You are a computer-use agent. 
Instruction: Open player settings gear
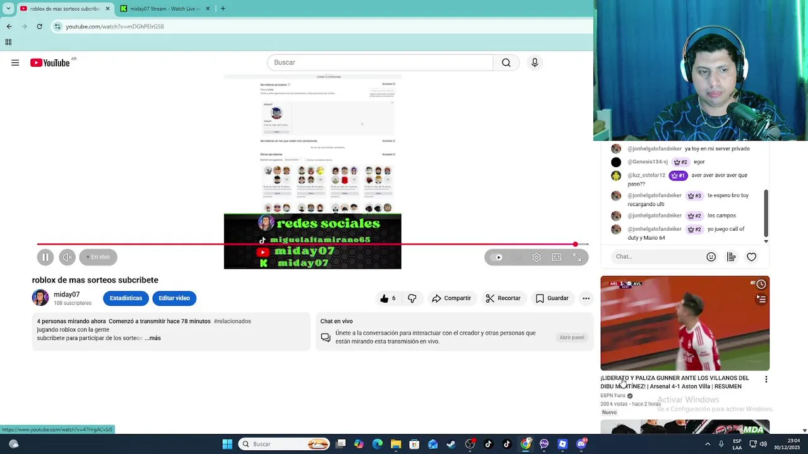(x=537, y=257)
